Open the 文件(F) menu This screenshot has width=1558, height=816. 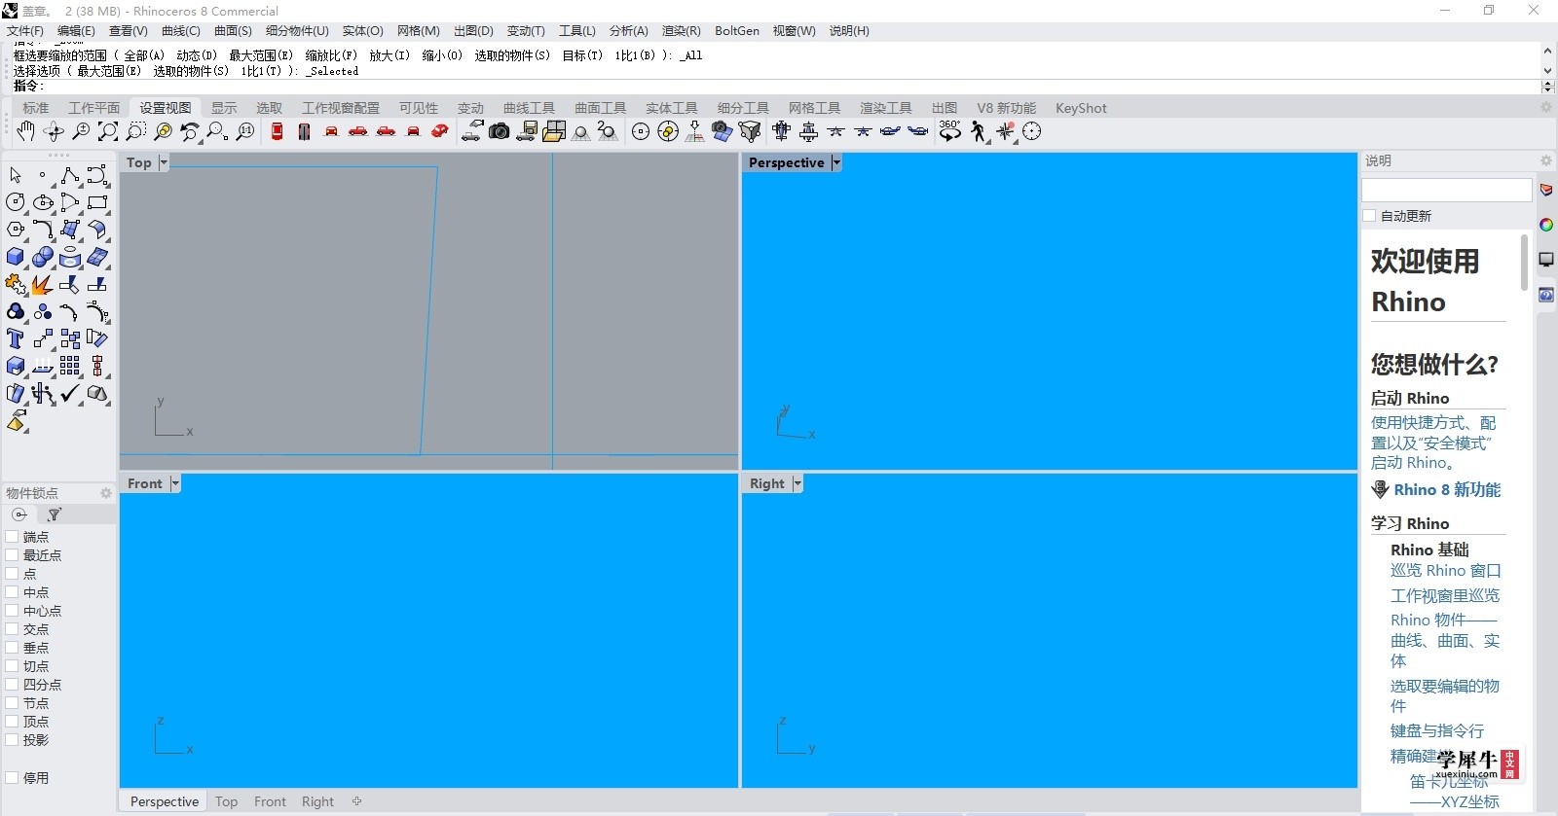25,31
